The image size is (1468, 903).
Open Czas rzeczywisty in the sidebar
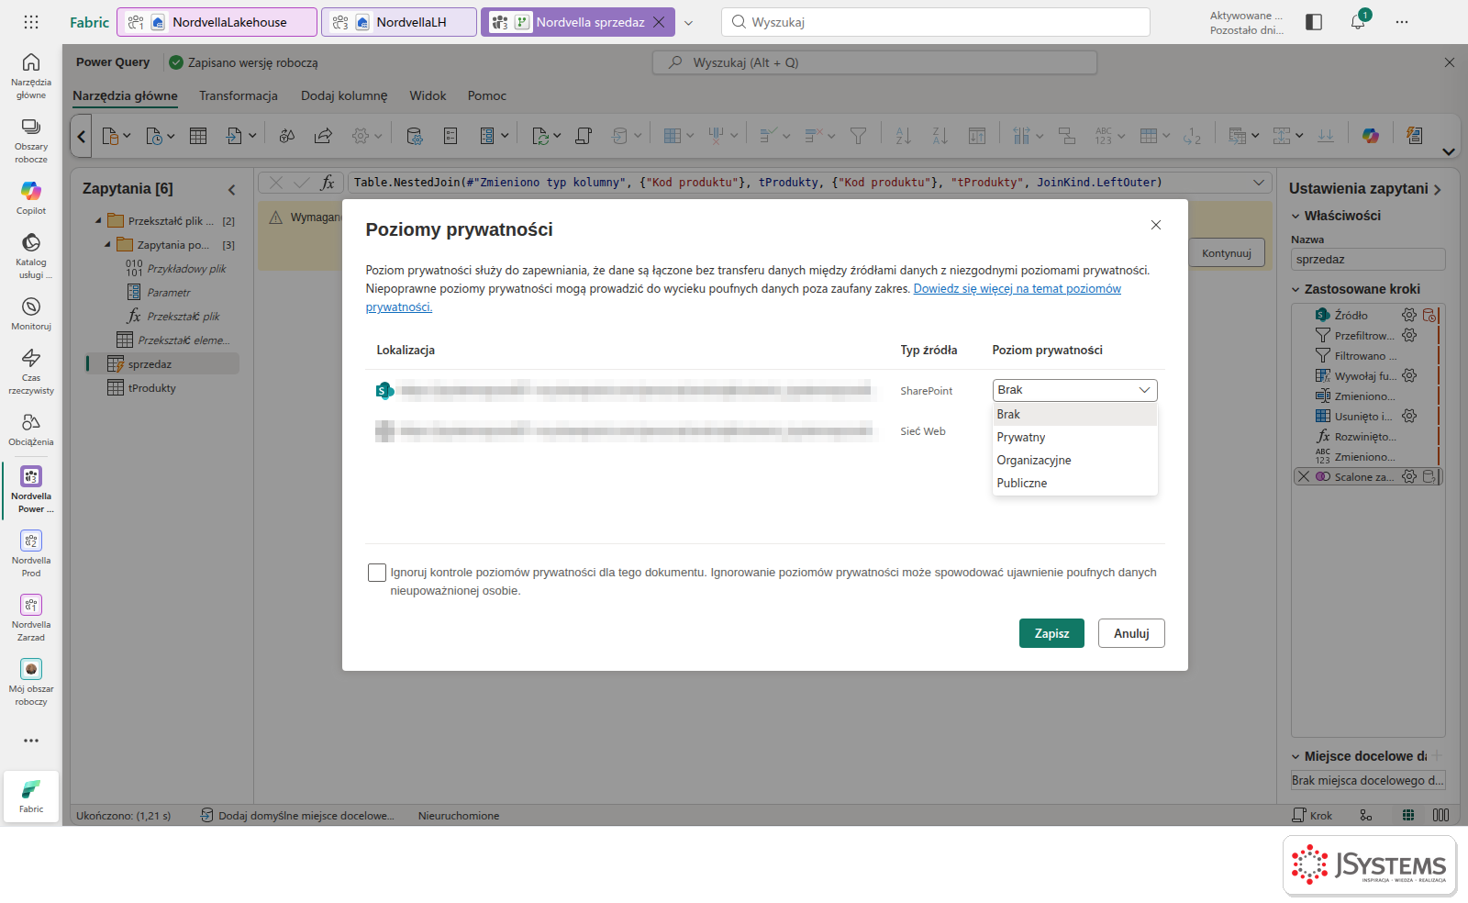31,371
